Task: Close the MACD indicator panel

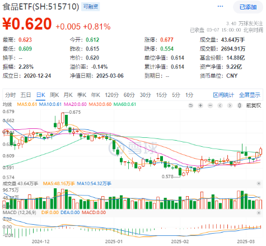Action: point(259,213)
